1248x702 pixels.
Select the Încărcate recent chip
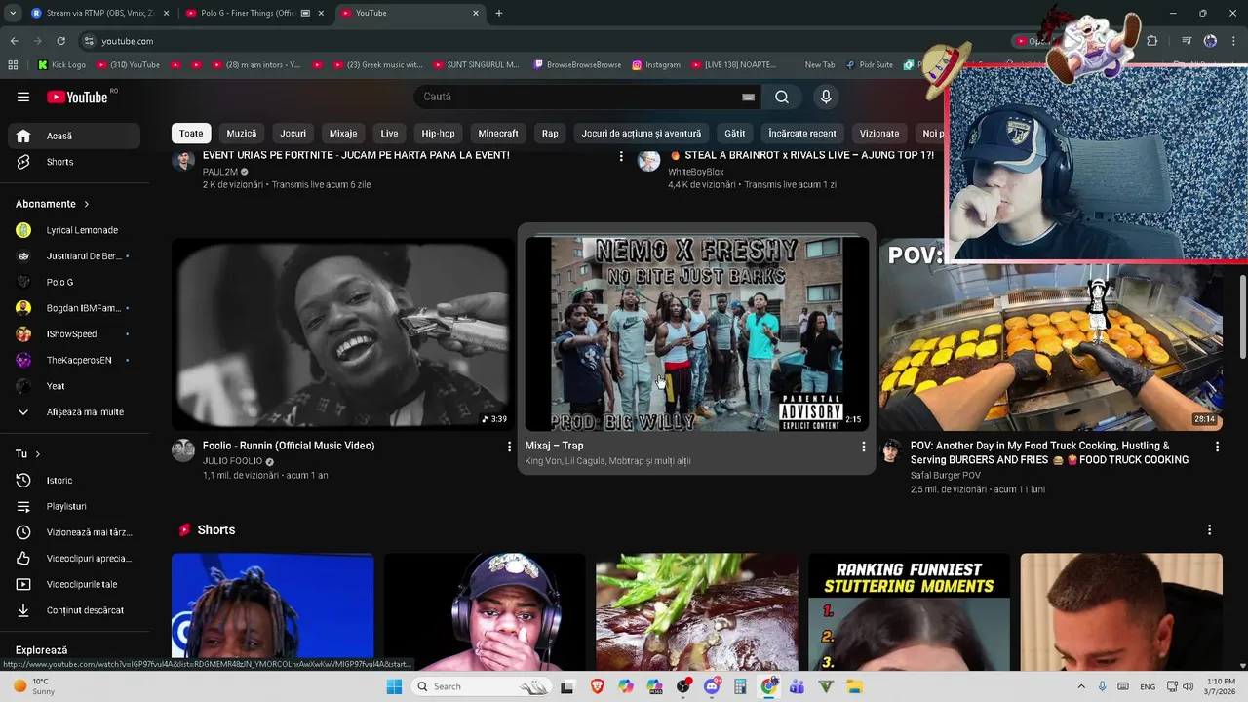point(802,134)
